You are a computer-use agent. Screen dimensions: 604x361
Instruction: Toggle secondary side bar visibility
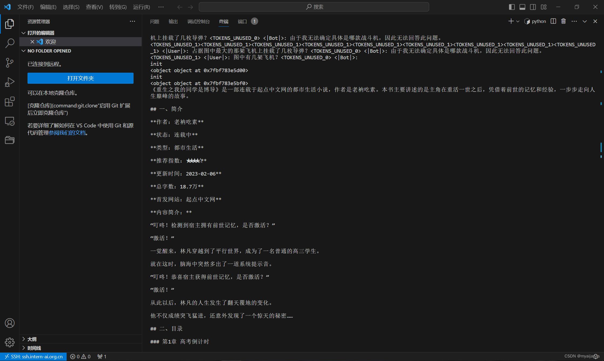point(533,7)
